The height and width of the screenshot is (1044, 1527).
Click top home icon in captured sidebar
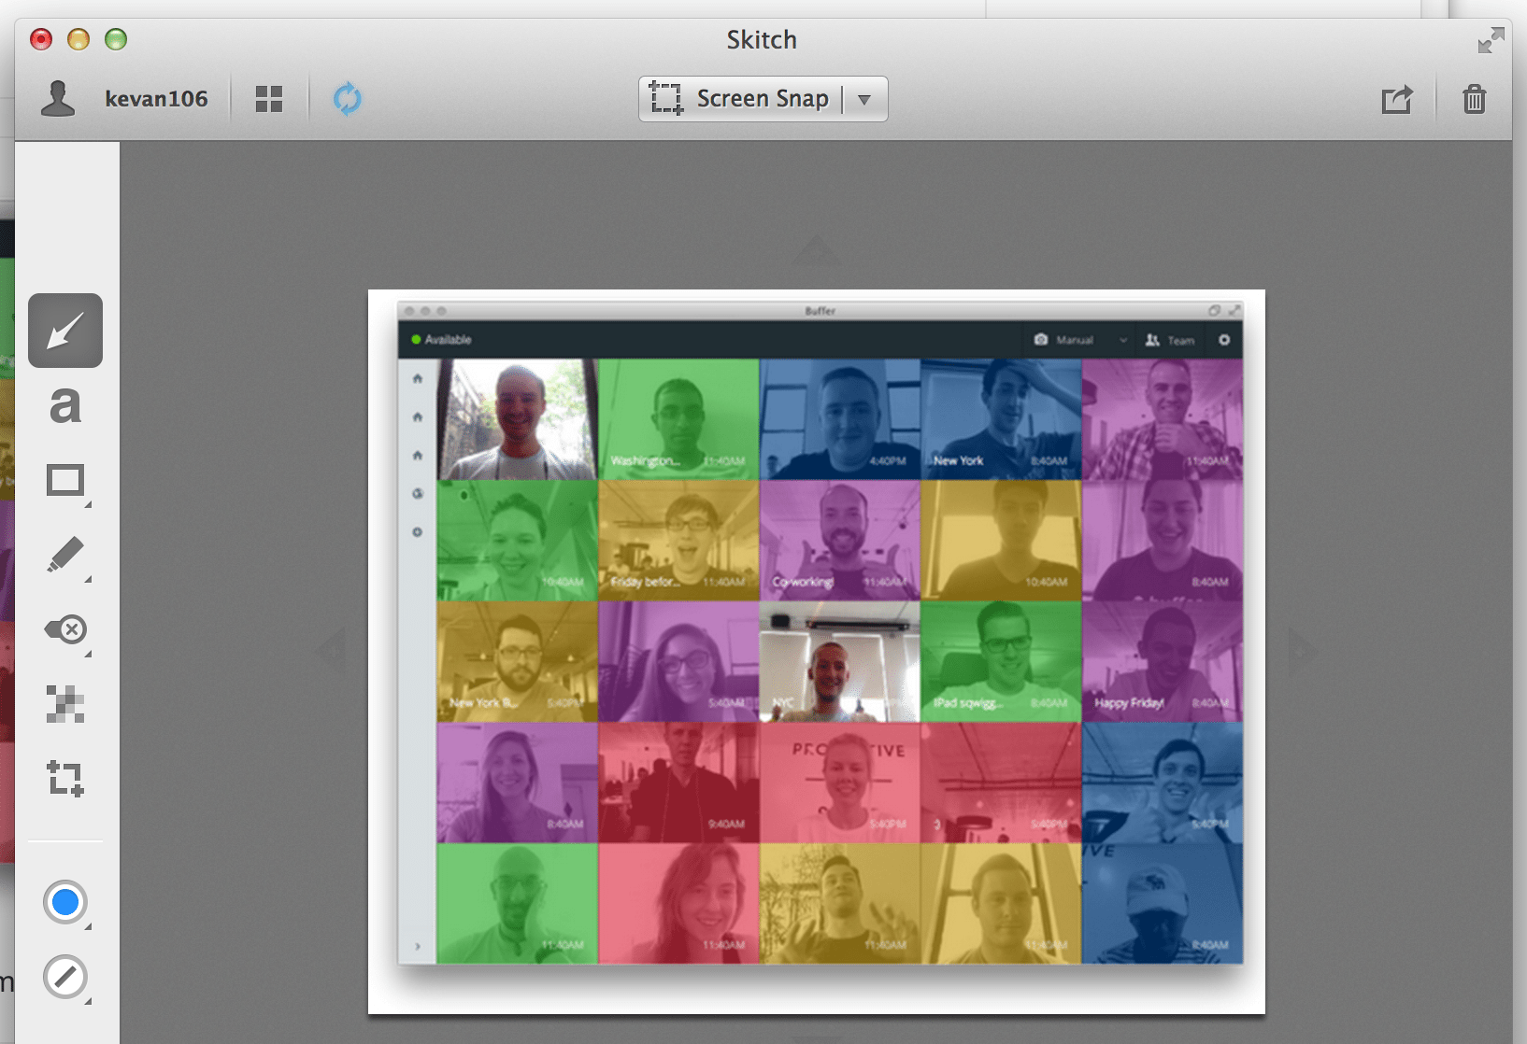click(x=418, y=378)
